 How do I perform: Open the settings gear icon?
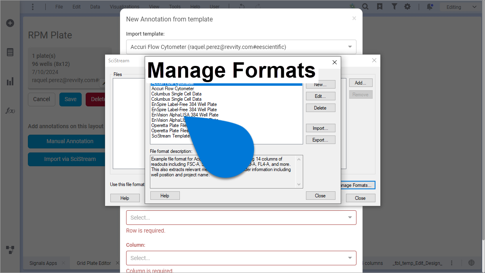click(407, 6)
